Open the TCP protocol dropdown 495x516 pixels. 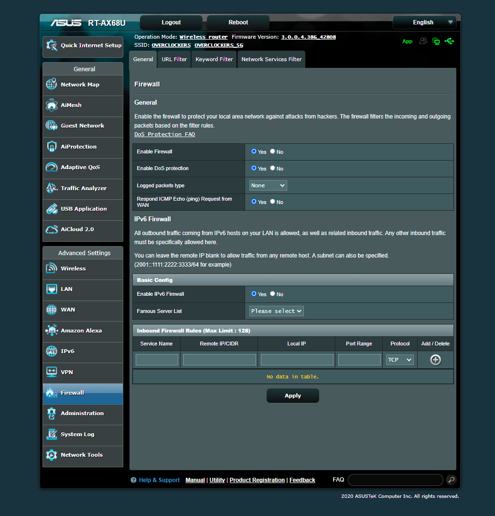(x=399, y=360)
